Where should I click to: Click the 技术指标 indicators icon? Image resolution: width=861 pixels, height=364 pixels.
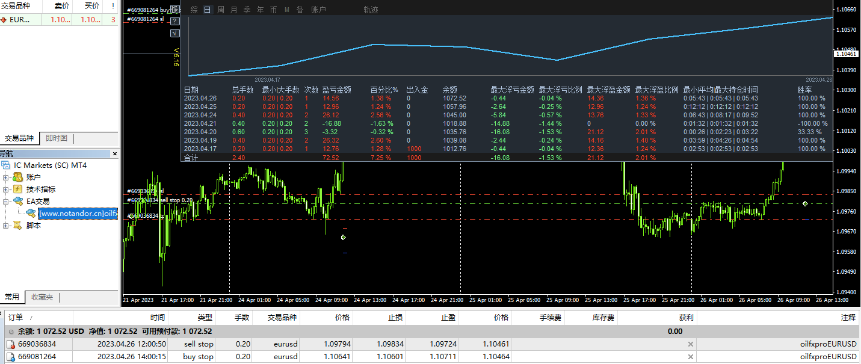tap(17, 189)
